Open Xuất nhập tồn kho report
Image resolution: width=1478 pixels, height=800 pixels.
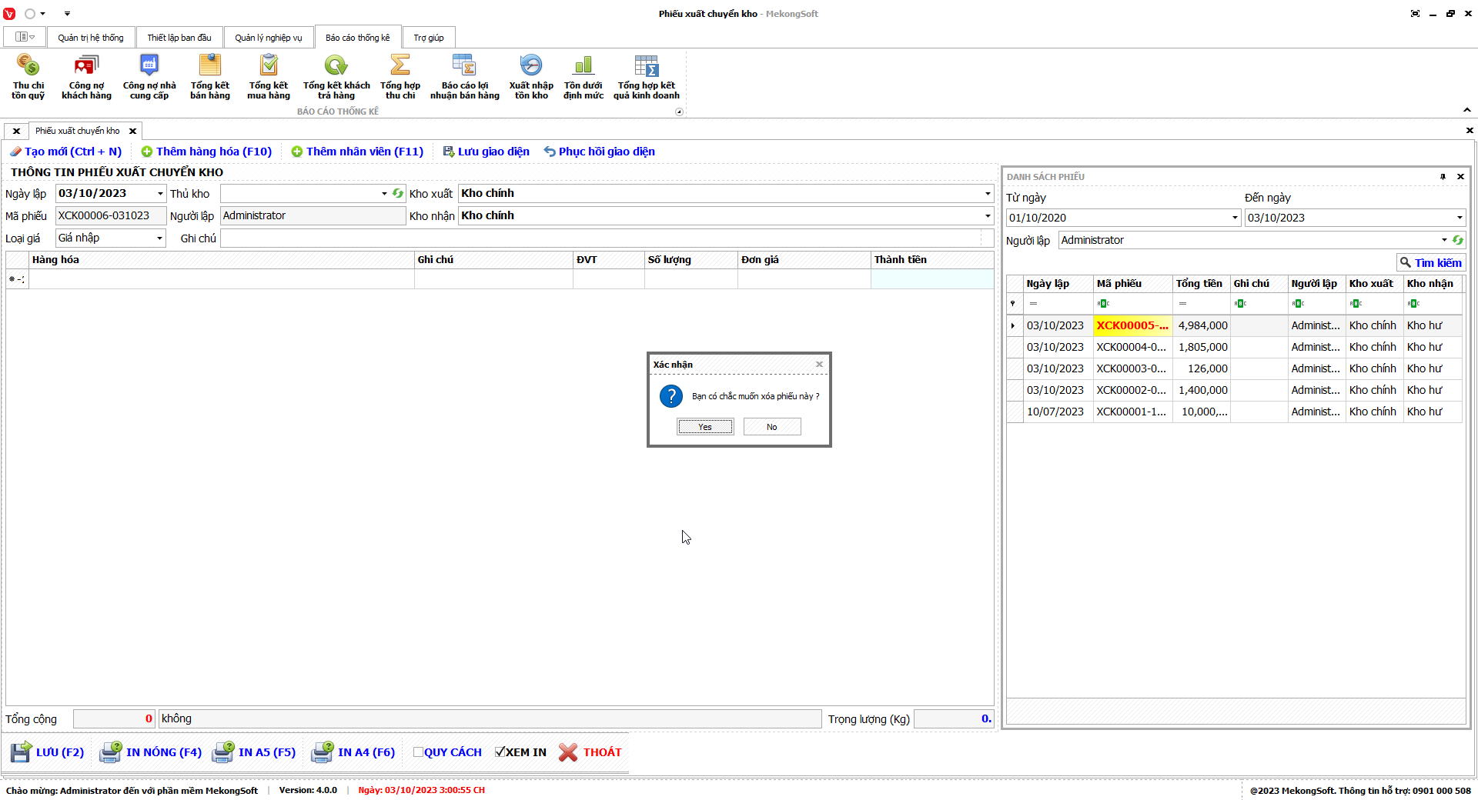[x=530, y=77]
